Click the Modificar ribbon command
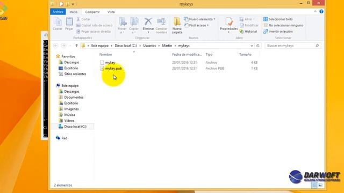Viewport: 344px width, 193px height. pyautogui.click(x=249, y=25)
